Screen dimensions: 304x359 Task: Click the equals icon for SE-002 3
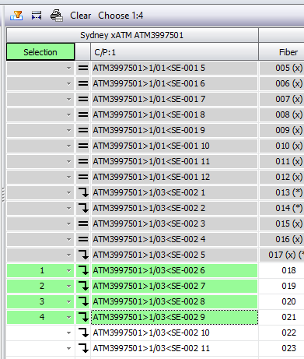[x=83, y=223]
